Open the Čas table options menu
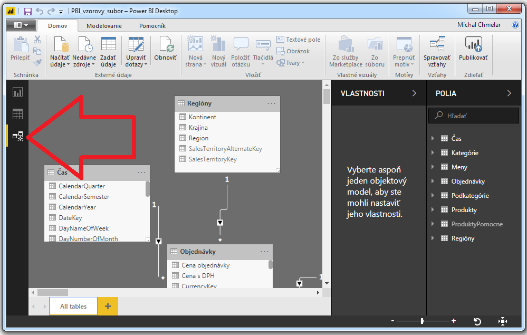The image size is (527, 335). [x=141, y=173]
